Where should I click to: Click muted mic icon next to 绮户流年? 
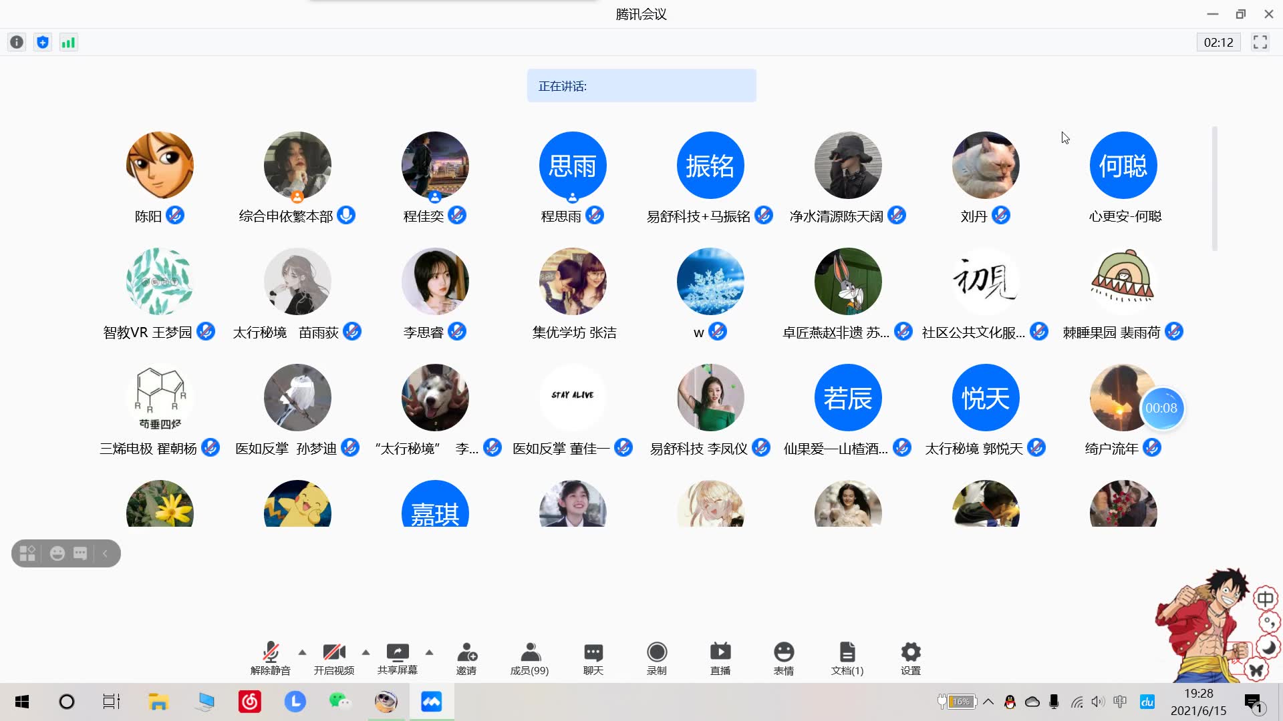pyautogui.click(x=1152, y=447)
